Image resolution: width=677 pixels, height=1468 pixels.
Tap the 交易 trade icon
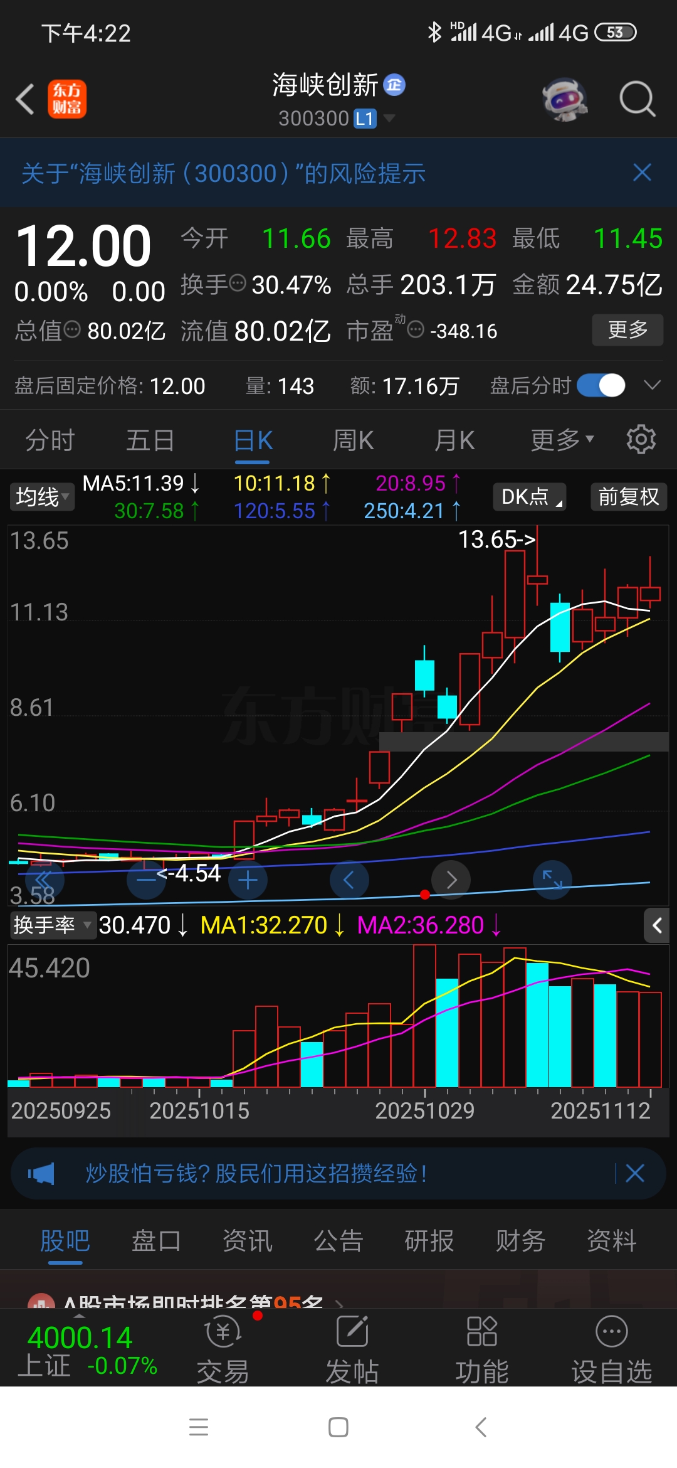[223, 1349]
